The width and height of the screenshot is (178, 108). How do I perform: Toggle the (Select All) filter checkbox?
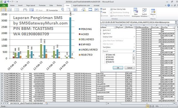click(x=107, y=55)
